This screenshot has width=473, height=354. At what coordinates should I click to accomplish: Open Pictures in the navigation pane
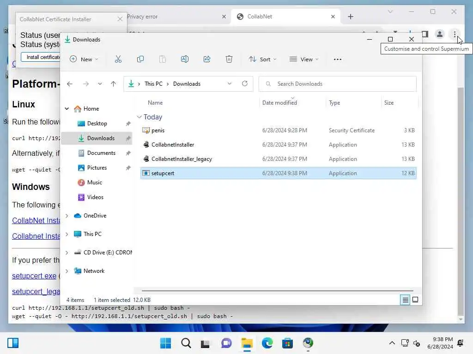point(97,168)
